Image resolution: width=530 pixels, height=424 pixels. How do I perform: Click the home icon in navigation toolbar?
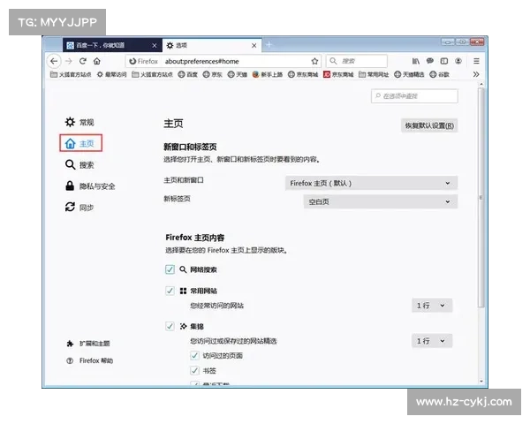(98, 61)
